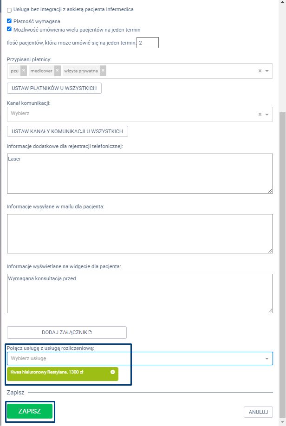Focus the patients-per-appointment number field
The height and width of the screenshot is (426, 286).
[x=148, y=43]
